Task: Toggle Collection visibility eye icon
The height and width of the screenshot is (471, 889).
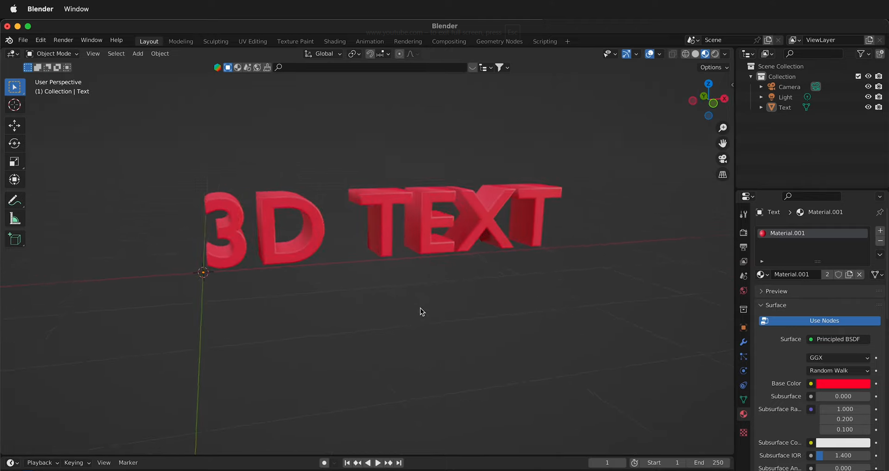Action: pyautogui.click(x=868, y=76)
